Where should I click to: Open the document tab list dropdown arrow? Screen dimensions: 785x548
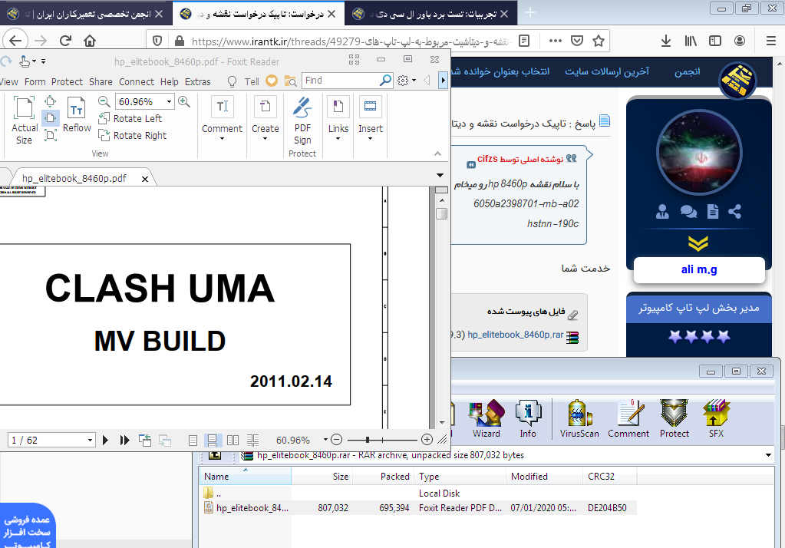[x=440, y=175]
